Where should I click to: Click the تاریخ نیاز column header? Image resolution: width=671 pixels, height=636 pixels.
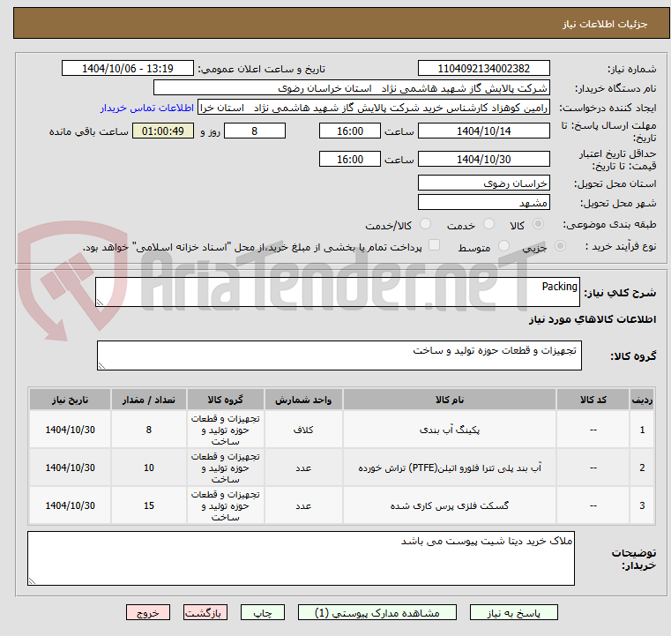coord(71,400)
